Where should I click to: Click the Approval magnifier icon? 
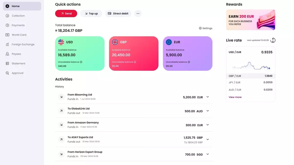click(x=7, y=73)
